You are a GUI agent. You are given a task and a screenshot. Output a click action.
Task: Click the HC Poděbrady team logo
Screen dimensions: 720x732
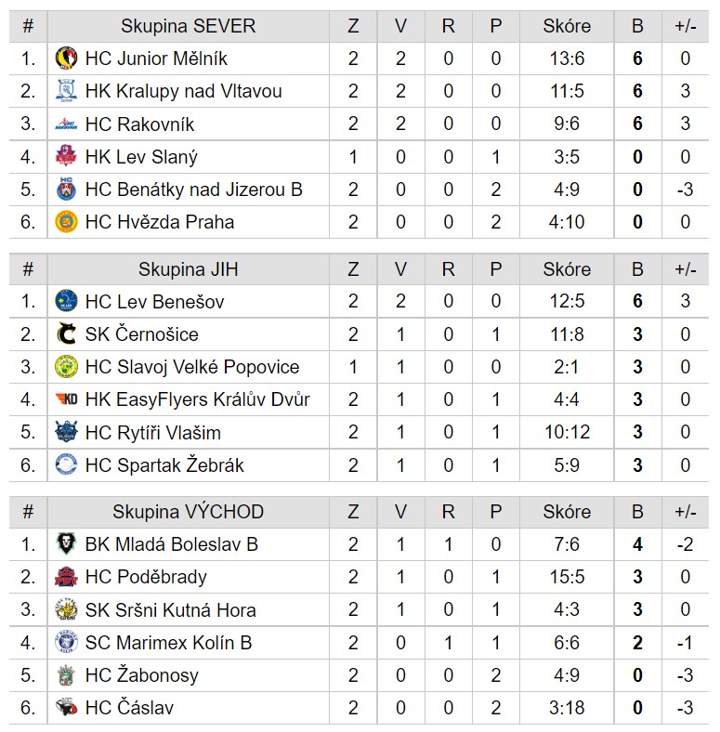(x=66, y=577)
